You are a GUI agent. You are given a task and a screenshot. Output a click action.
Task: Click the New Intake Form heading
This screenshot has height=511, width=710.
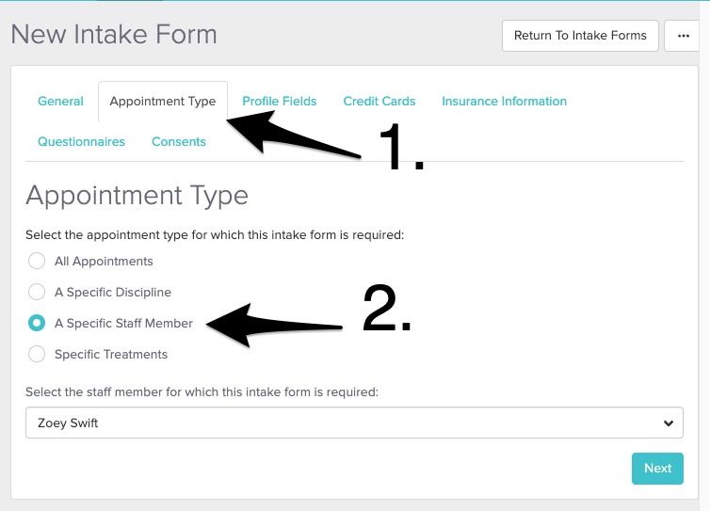(114, 35)
